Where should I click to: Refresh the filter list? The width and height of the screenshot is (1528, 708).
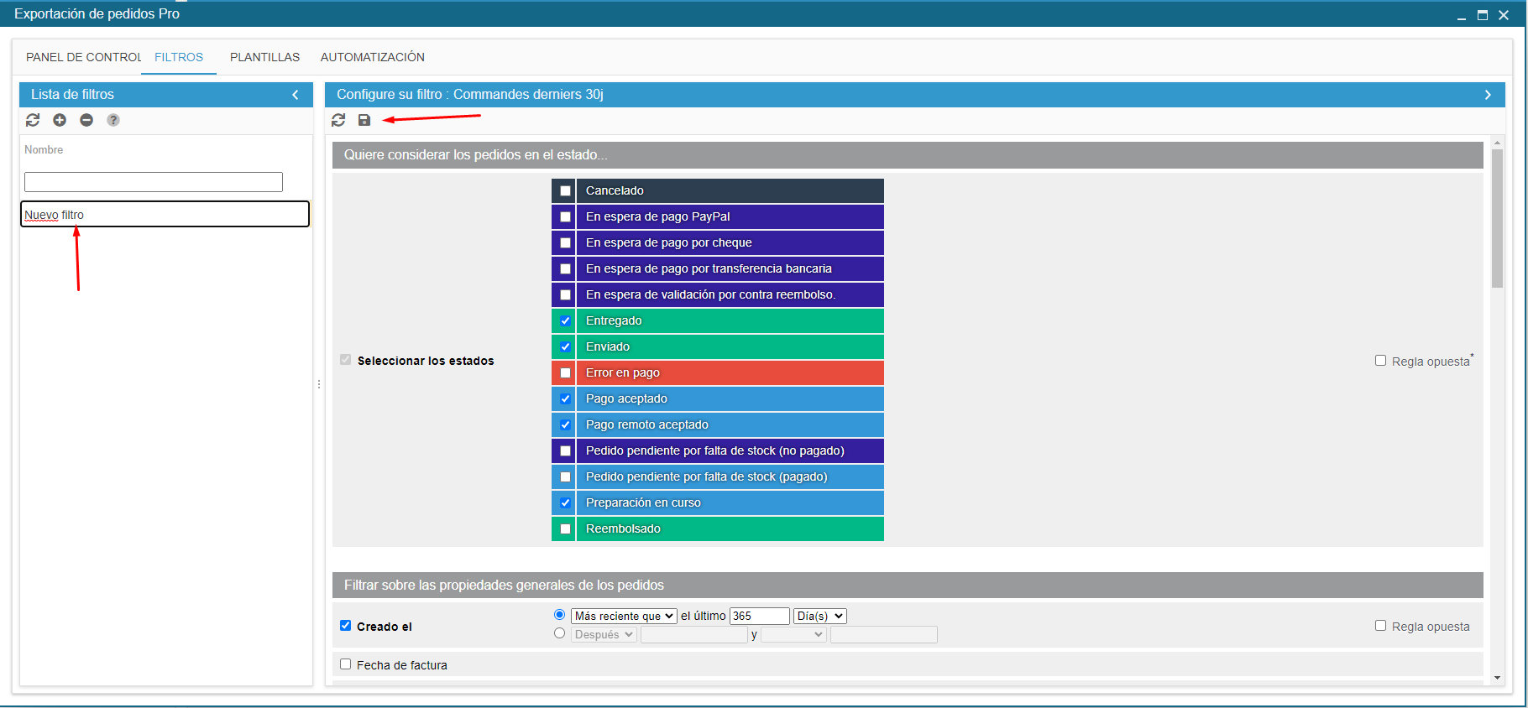[x=33, y=120]
